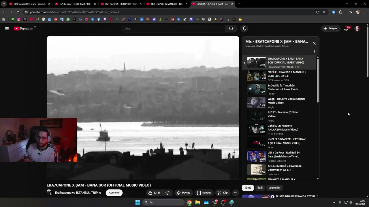Viewport: 369px width, 207px height.
Task: Open the Apps grid in bookmarks bar
Action: coord(4,19)
